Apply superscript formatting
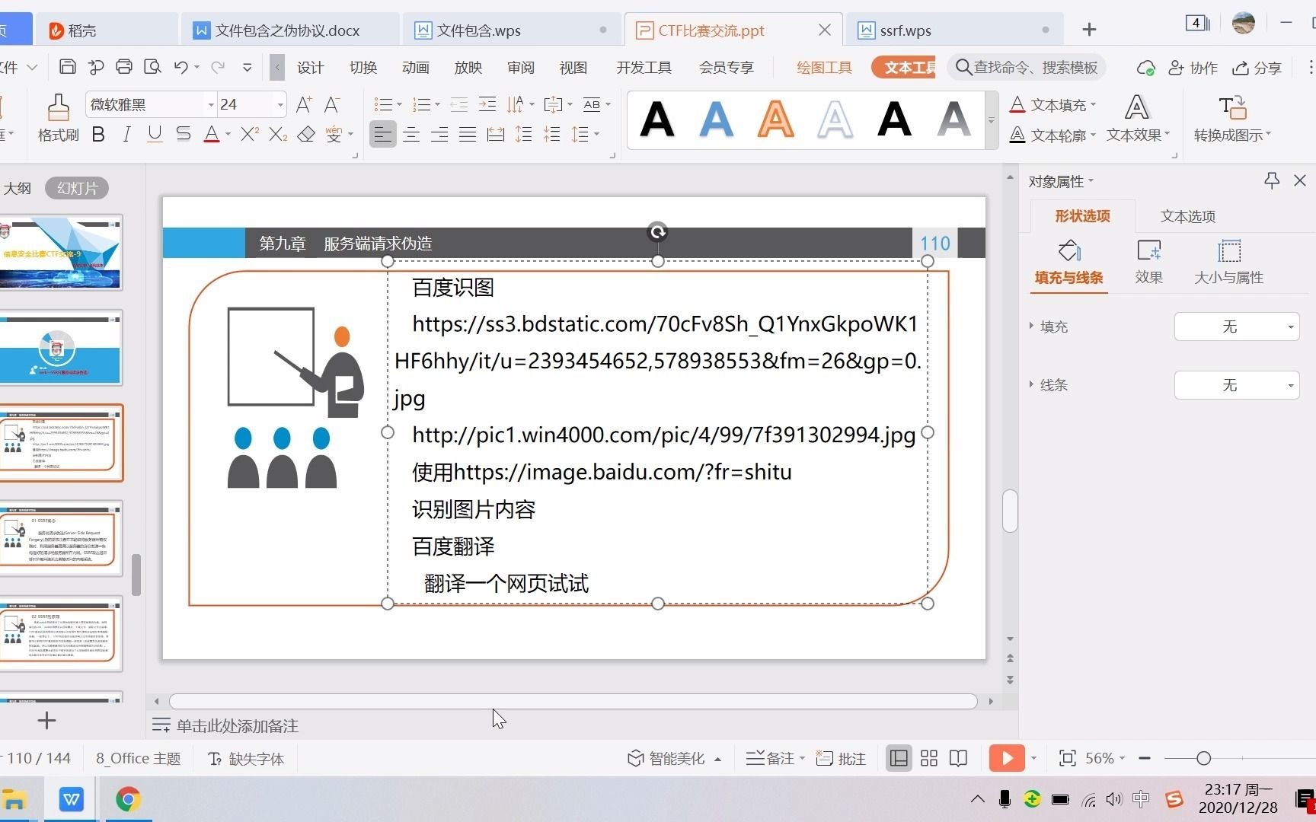Screen dimensions: 1316x822 [250, 135]
